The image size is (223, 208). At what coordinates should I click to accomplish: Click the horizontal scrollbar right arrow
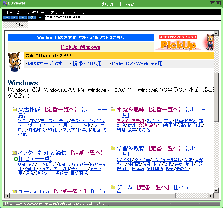(211, 196)
